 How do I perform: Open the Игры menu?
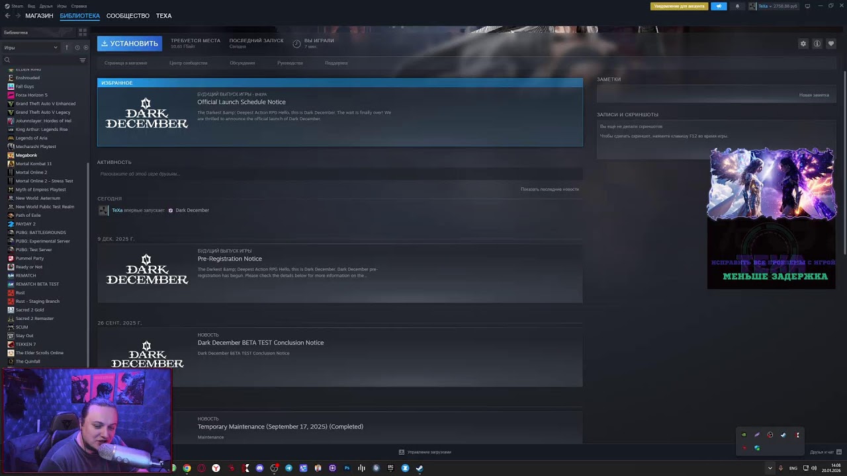pyautogui.click(x=62, y=6)
